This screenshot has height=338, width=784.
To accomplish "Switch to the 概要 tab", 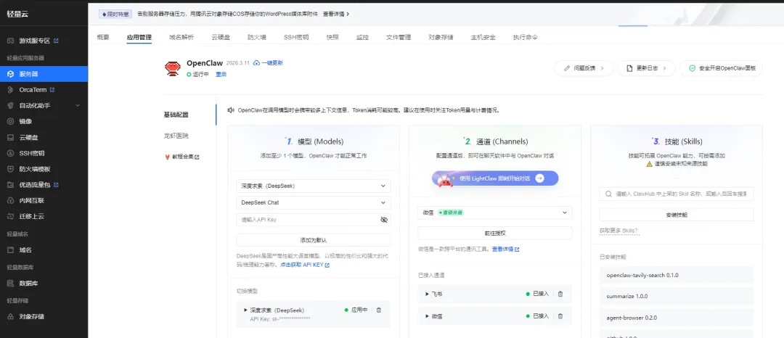I will (x=103, y=38).
